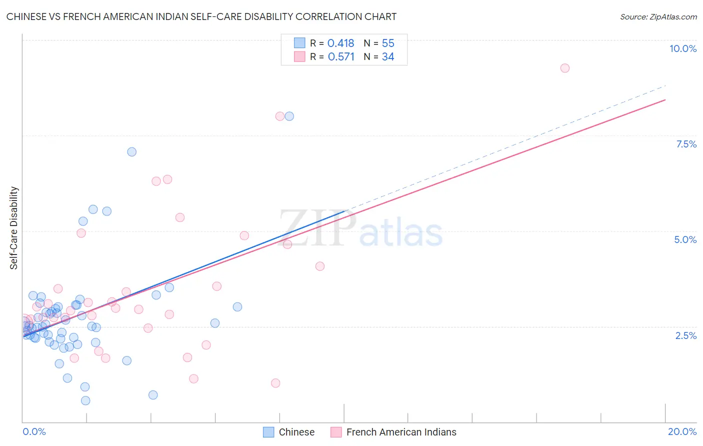Image resolution: width=703 pixels, height=446 pixels.
Task: Click the highest pink data point near 10.0%
Action: [564, 68]
